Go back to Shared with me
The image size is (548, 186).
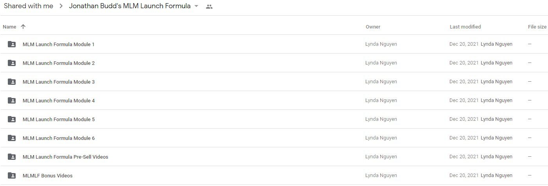coord(29,6)
